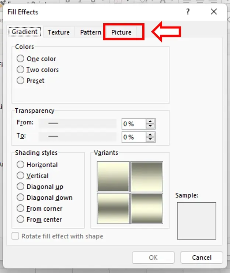
Task: Close the Fill Effects dialog
Action: 214,12
